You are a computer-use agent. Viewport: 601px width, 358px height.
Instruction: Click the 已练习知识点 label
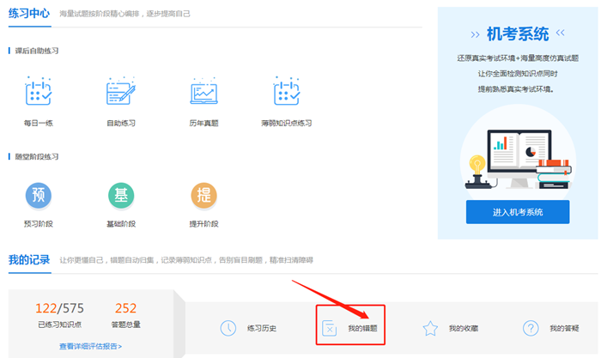coord(59,325)
